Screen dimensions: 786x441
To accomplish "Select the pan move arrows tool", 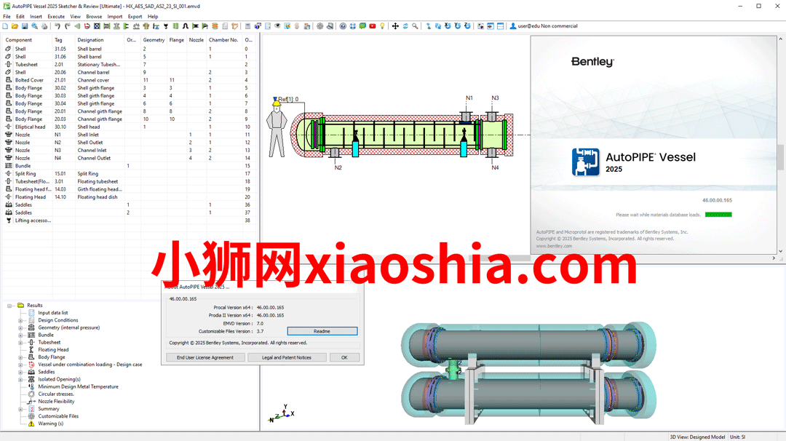I will click(395, 26).
